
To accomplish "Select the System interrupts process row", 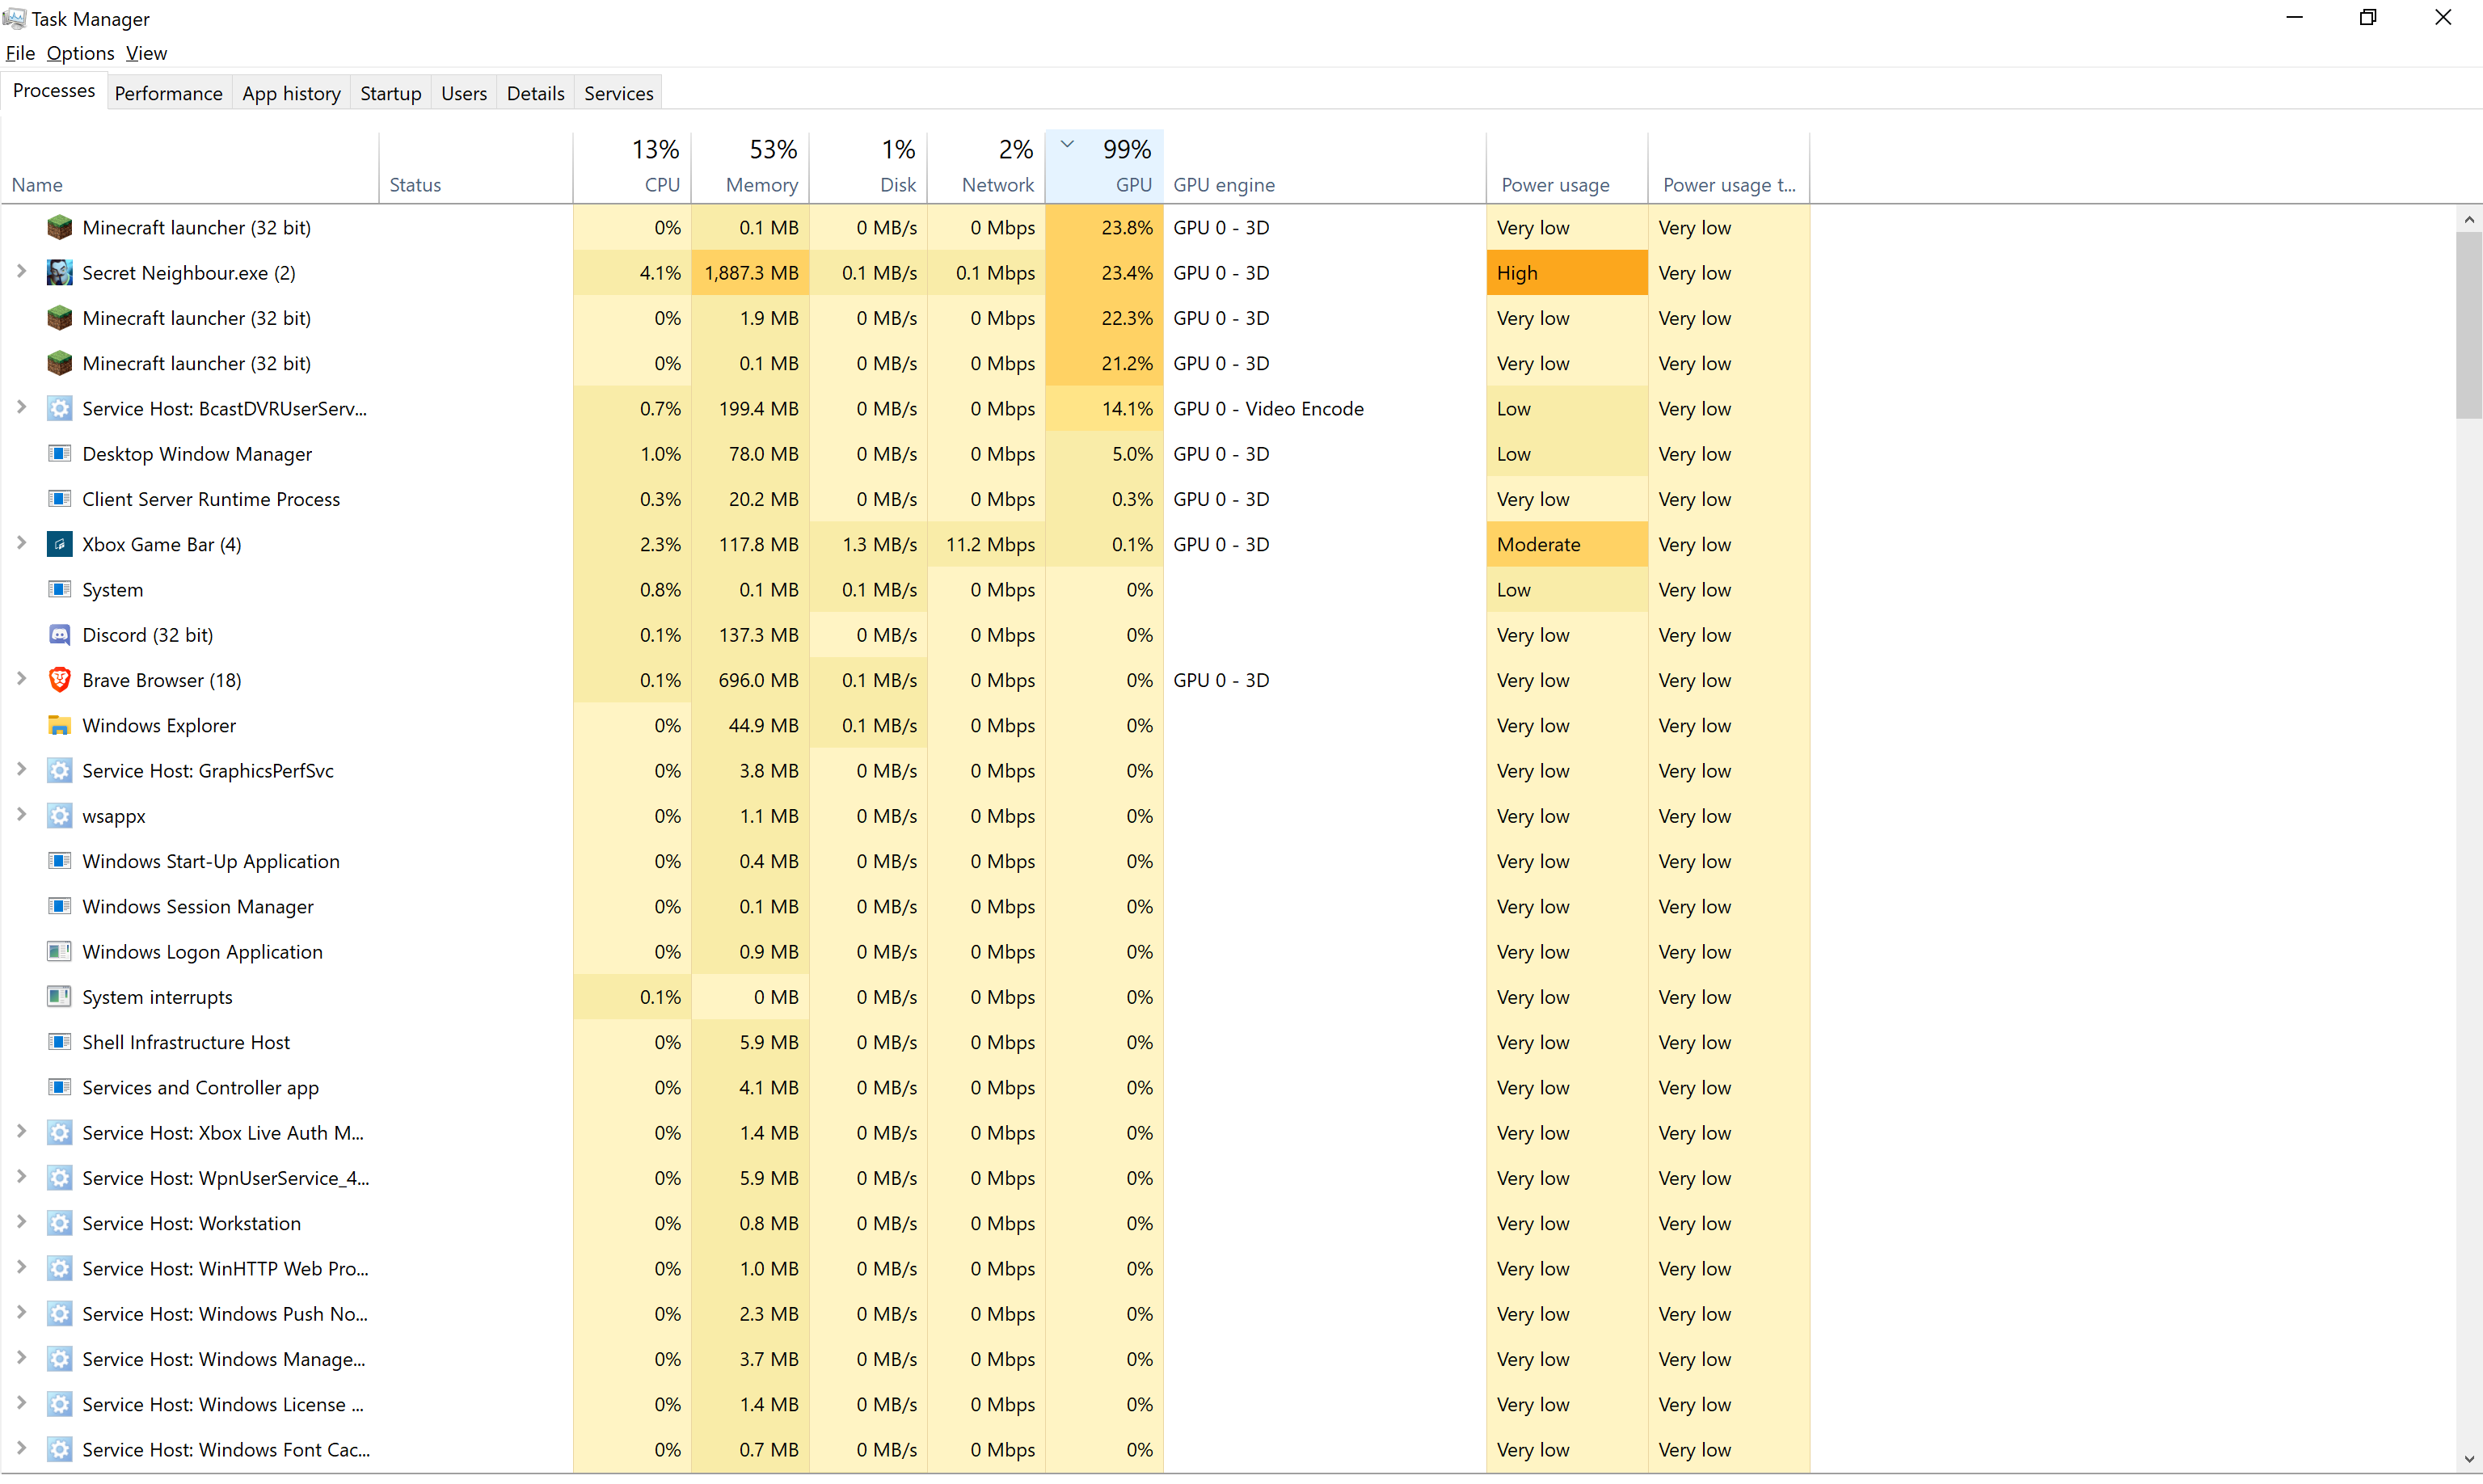I will pyautogui.click(x=157, y=997).
